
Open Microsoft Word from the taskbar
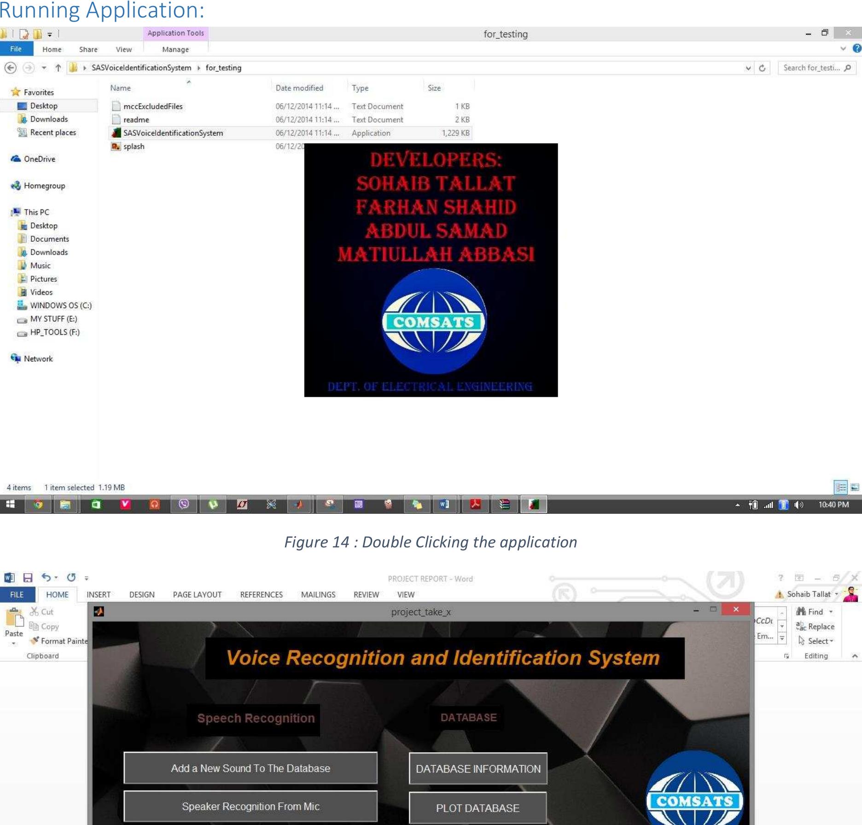coord(443,505)
